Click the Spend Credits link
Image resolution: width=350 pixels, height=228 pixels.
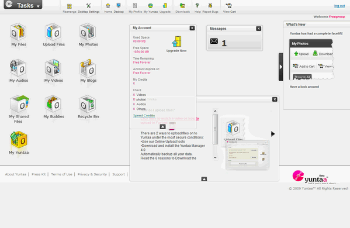(x=144, y=115)
